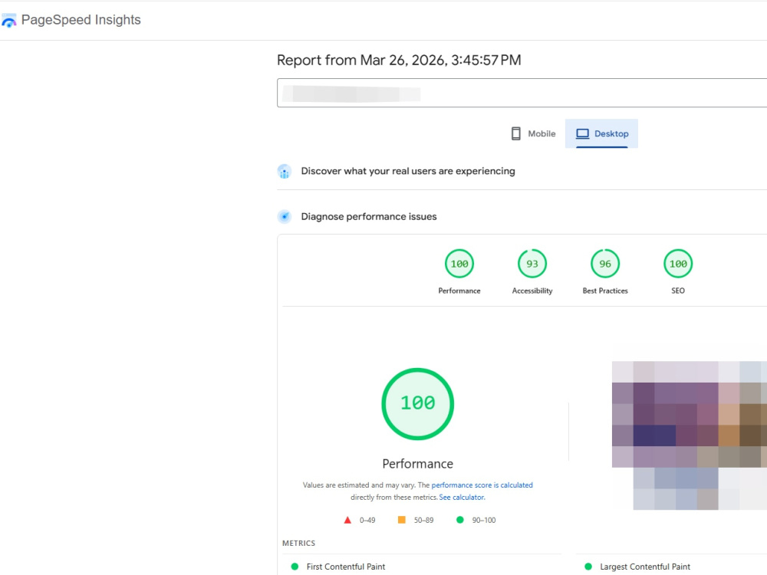Click the SEO 100 score gauge
Screen dimensions: 767x575
(x=678, y=264)
